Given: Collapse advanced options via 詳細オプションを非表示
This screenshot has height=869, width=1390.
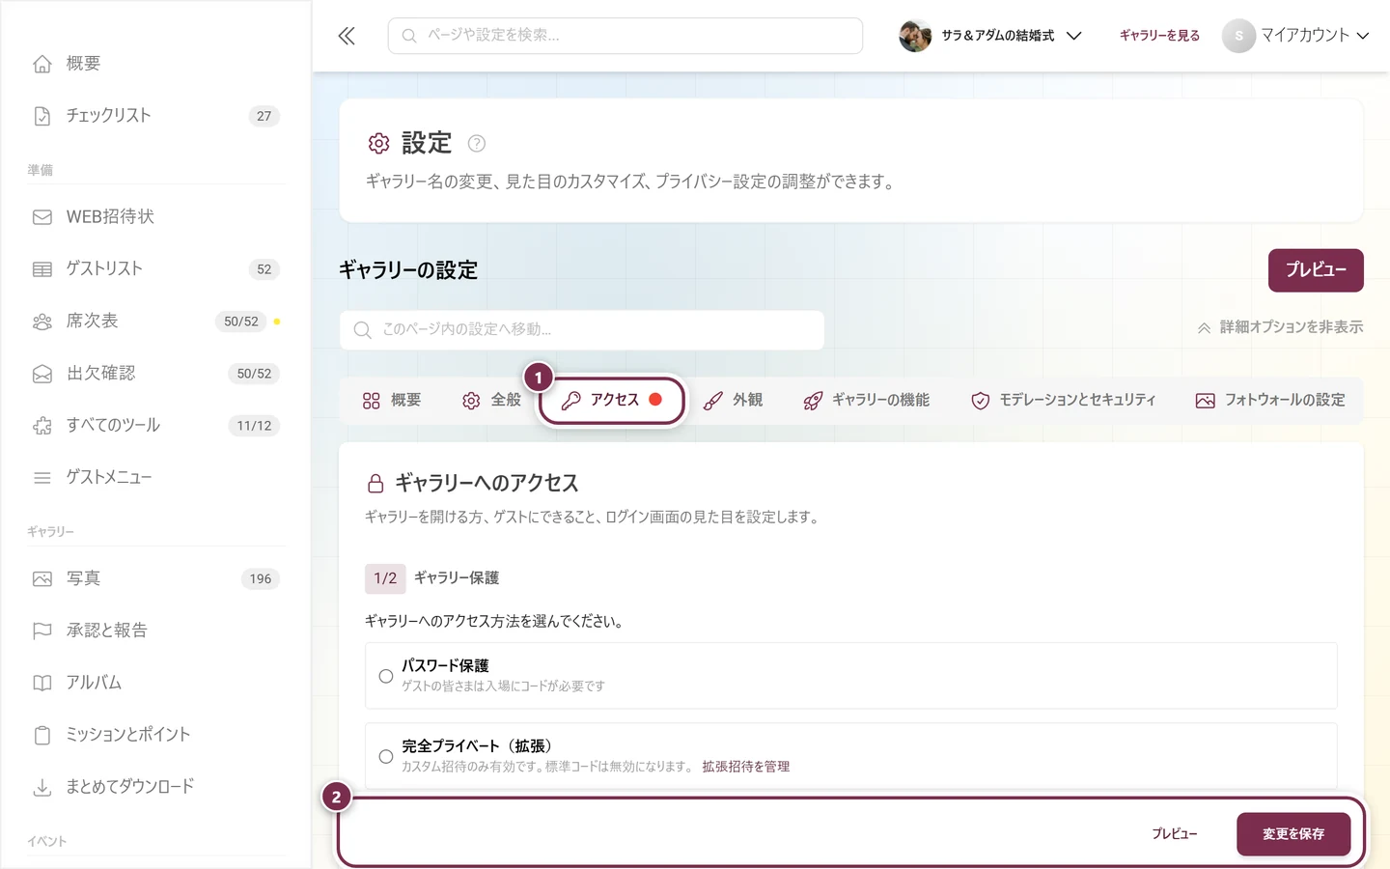Looking at the screenshot, I should [1280, 327].
